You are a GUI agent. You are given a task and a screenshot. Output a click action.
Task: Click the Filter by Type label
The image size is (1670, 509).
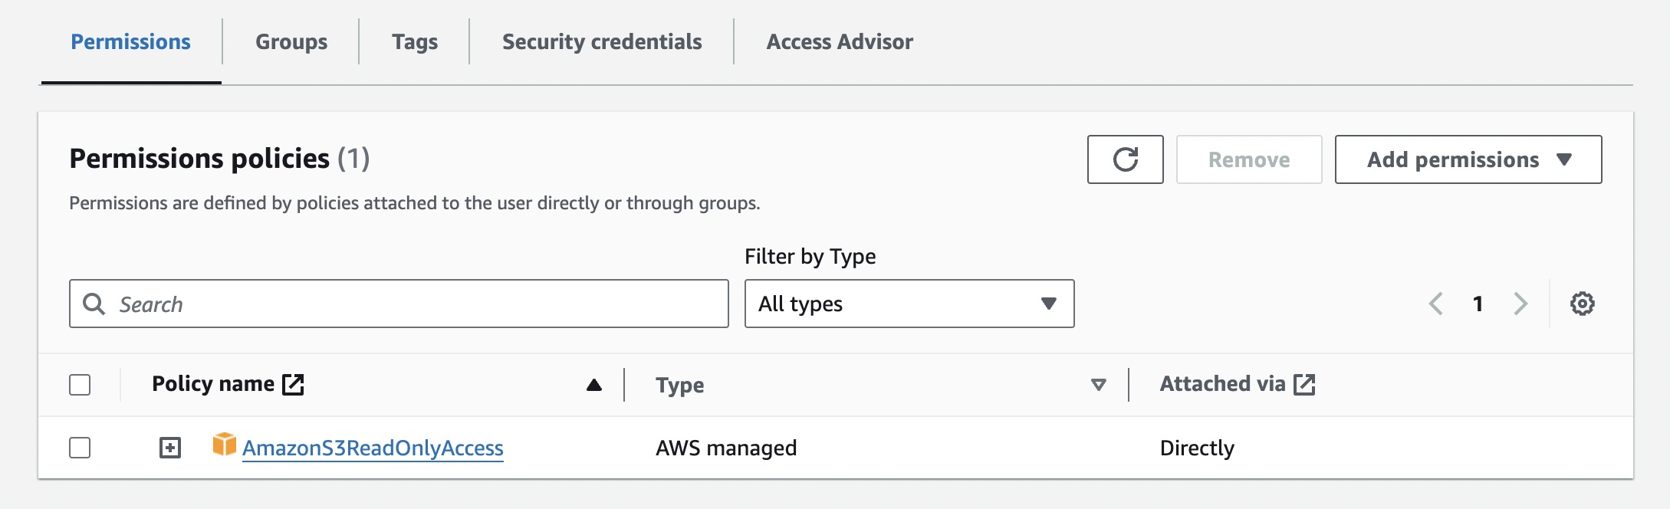810,256
